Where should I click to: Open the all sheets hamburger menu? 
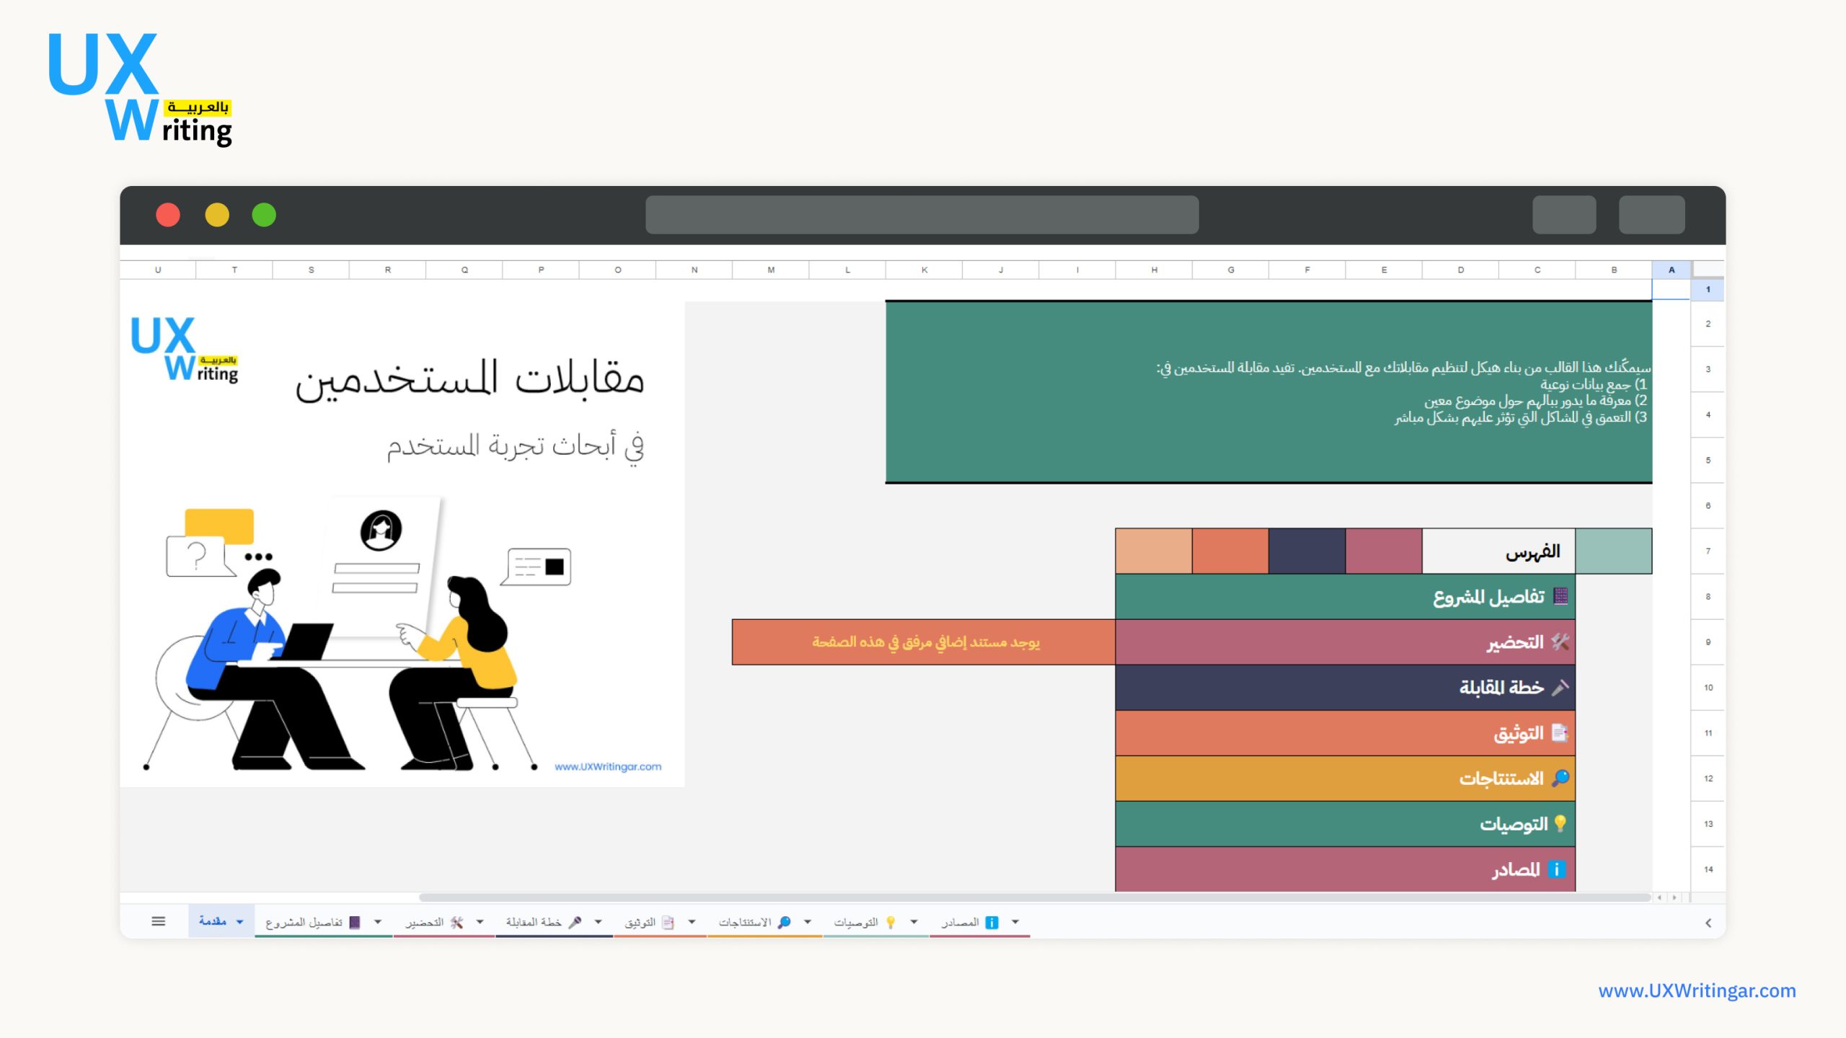click(159, 921)
